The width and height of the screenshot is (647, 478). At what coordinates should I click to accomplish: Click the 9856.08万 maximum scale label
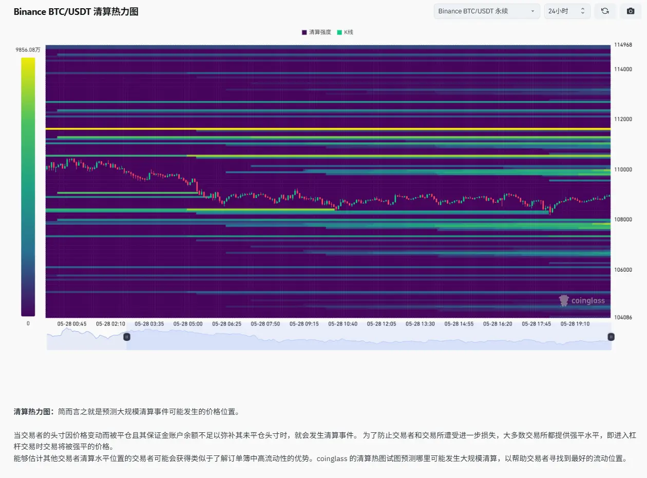coord(28,50)
